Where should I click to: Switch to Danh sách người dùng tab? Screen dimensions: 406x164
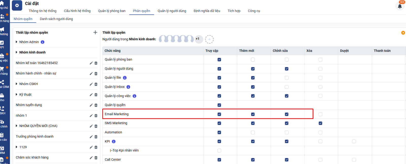click(56, 19)
